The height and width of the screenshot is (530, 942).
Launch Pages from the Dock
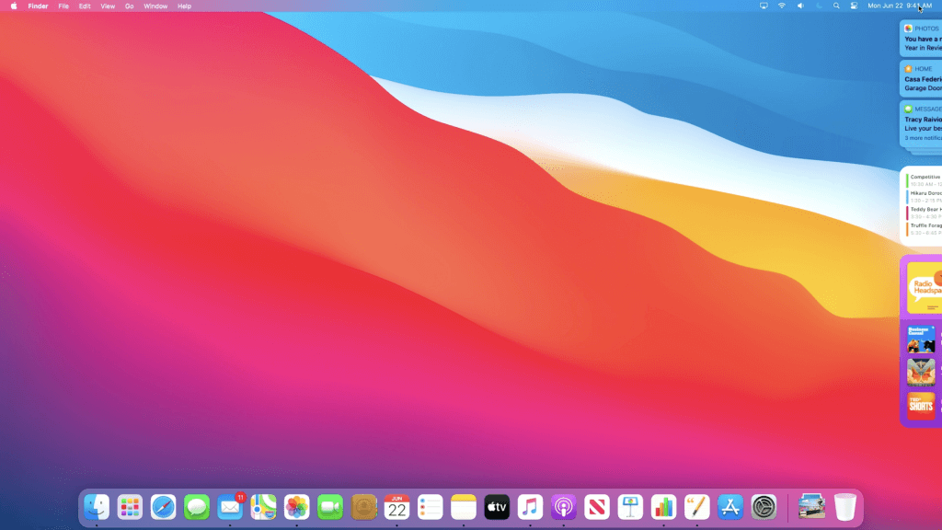click(697, 507)
